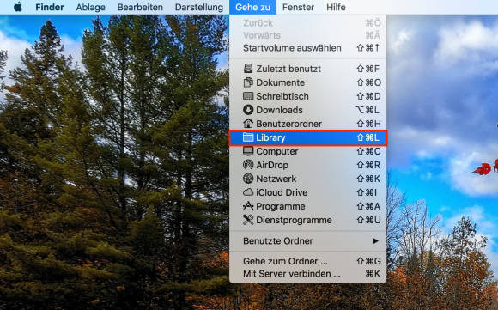The image size is (498, 310).
Task: Click the Dokumente icon
Action: [248, 82]
